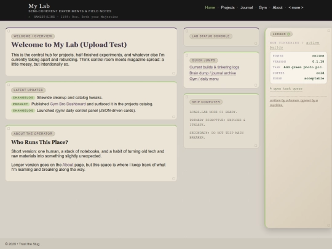The image size is (332, 249).
Task: Navigate to the Gym page
Action: pos(263,7)
